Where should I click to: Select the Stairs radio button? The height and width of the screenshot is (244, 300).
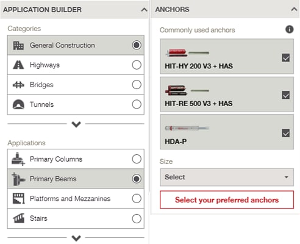point(137,218)
